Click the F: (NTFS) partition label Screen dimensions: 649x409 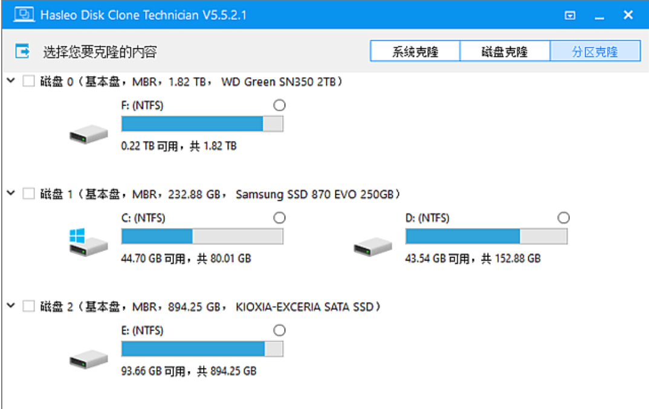[142, 106]
